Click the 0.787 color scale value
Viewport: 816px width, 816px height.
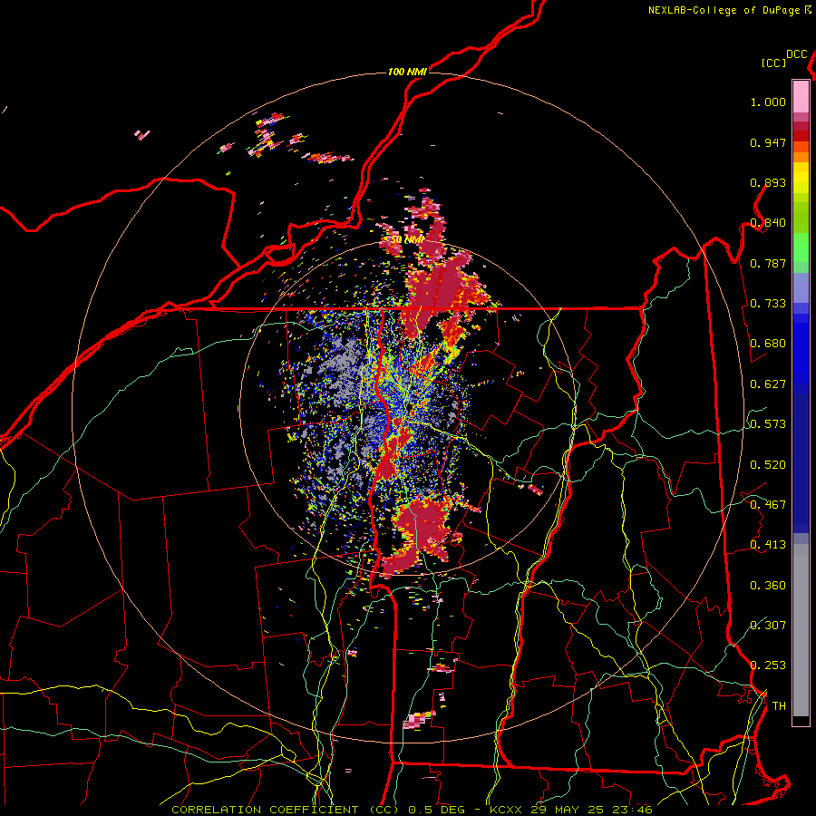point(768,263)
